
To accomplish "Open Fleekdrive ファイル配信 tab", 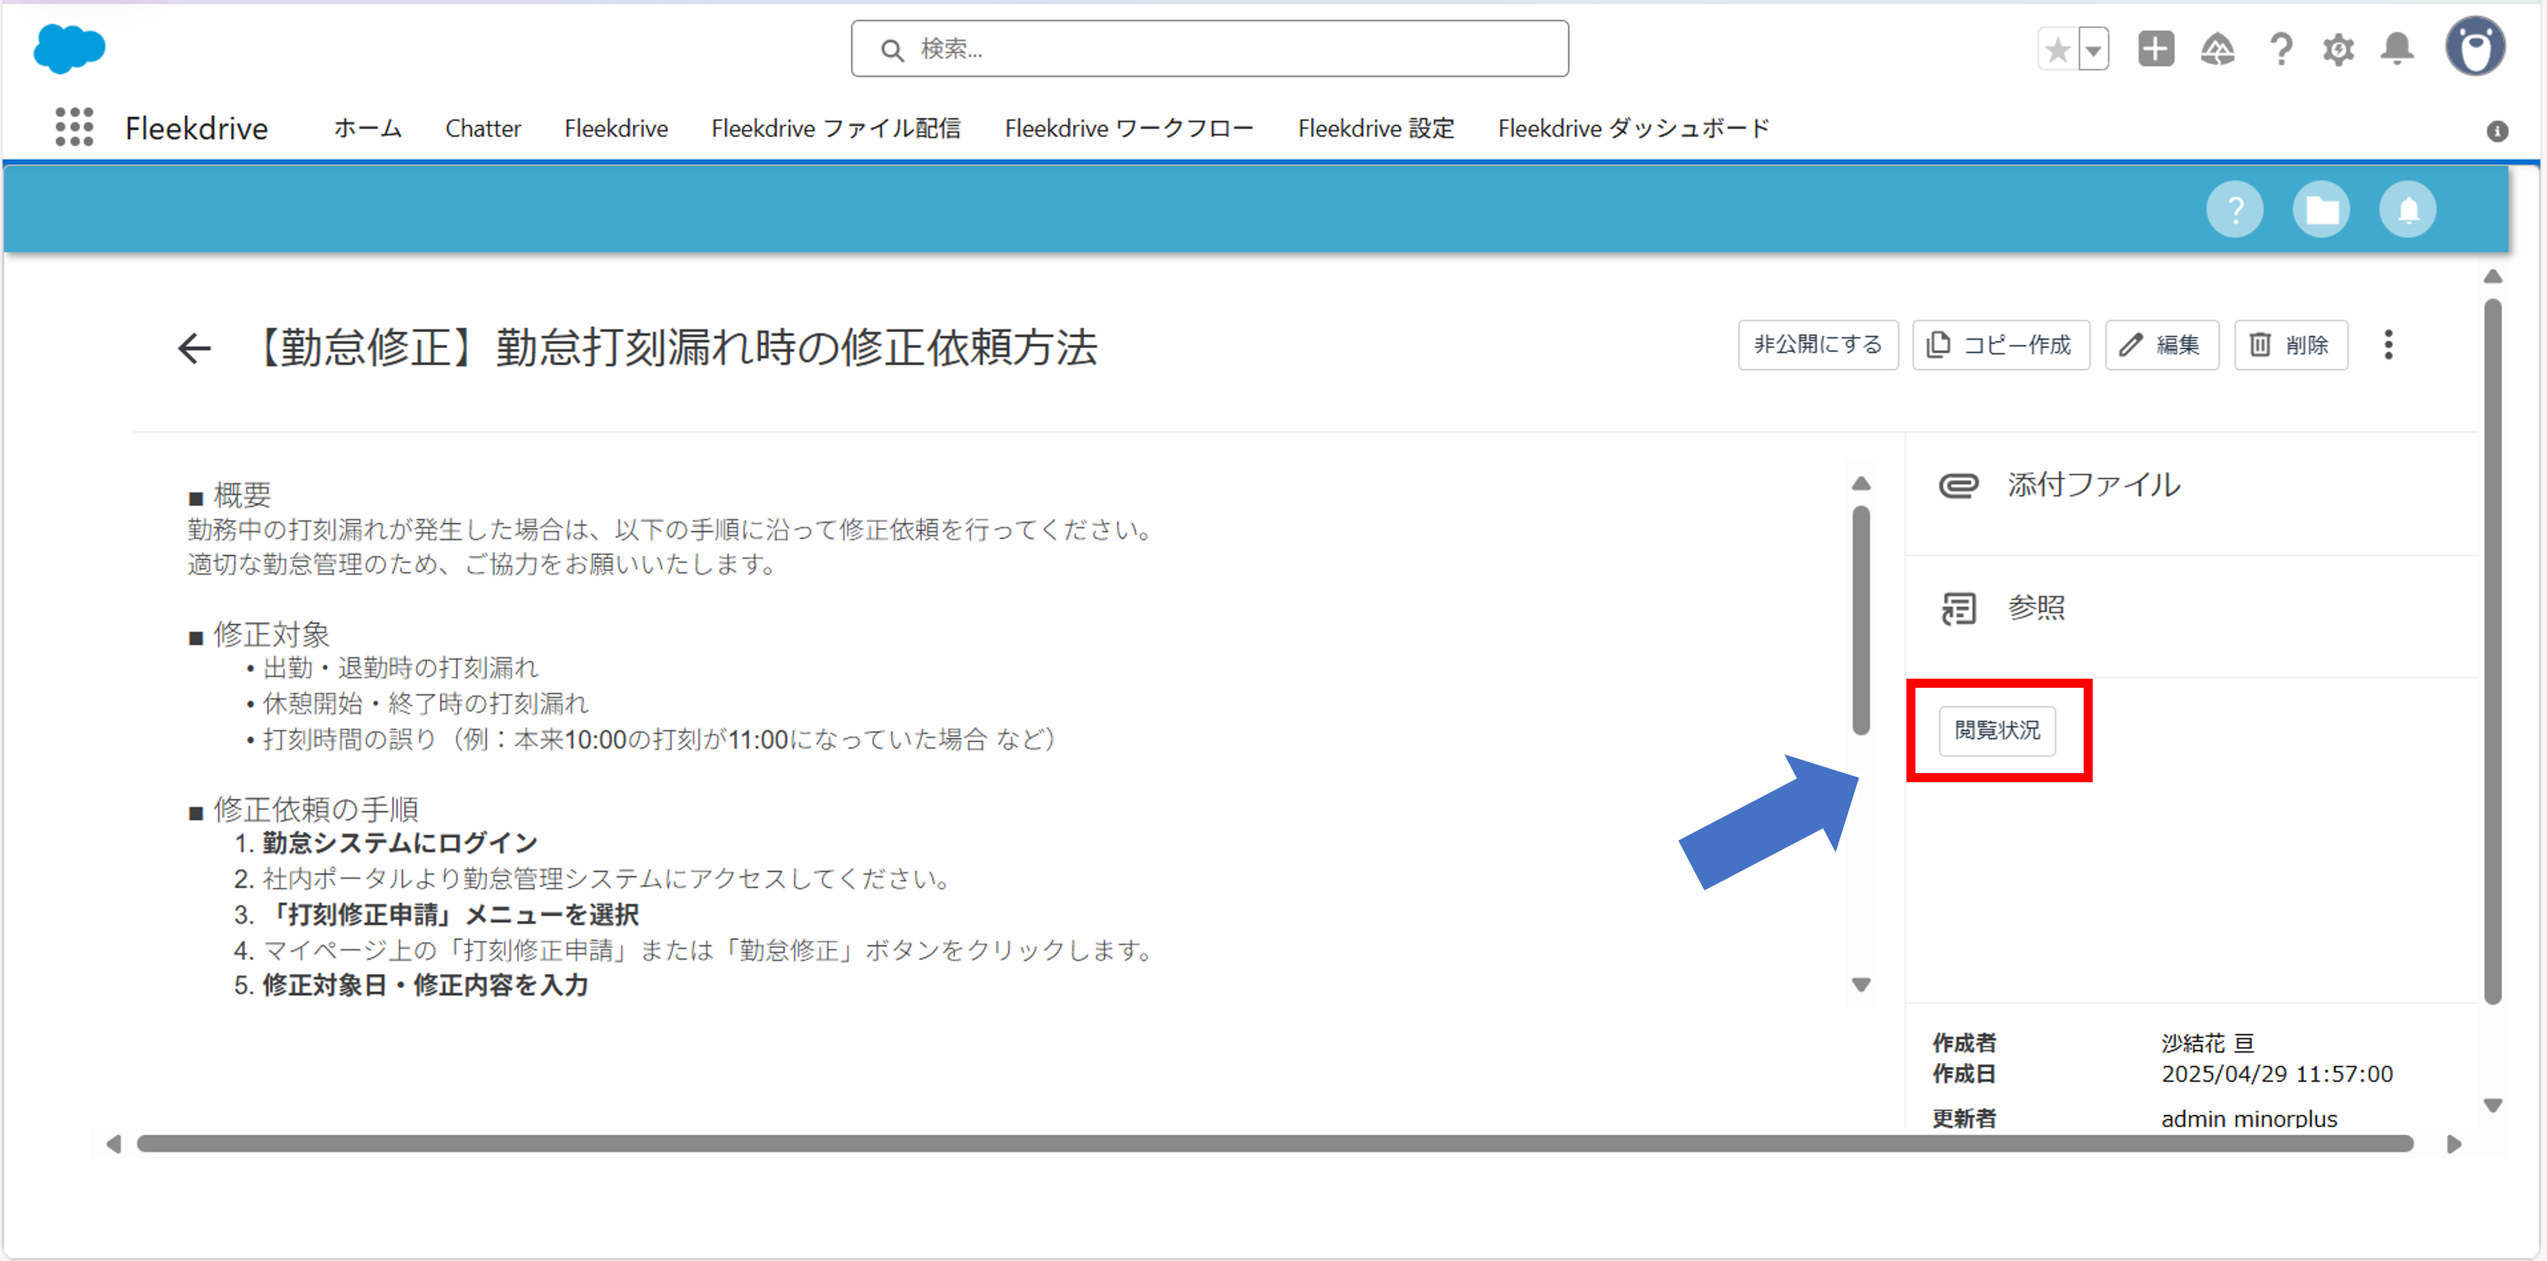I will (835, 129).
